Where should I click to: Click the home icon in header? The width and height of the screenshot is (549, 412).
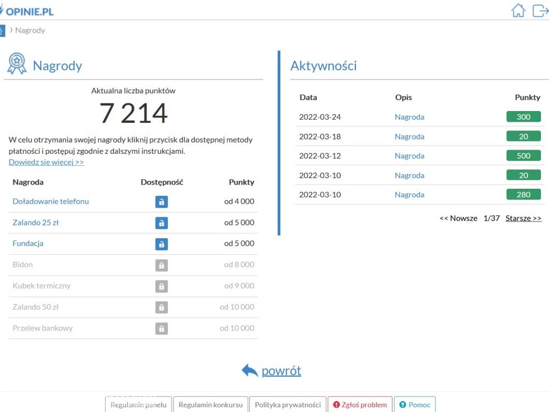pos(518,11)
